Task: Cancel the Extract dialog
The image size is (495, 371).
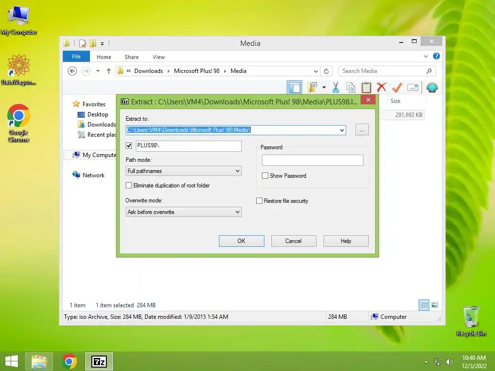Action: tap(293, 241)
